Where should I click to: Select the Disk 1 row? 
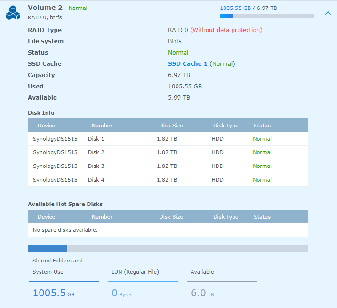coord(168,139)
